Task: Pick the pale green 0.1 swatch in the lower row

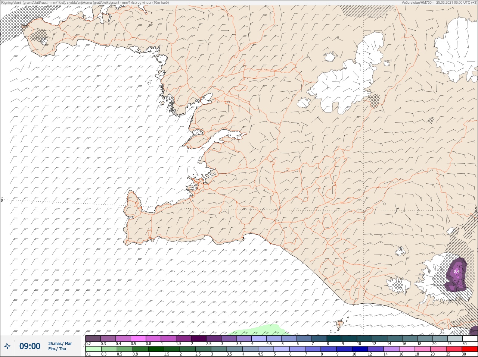Action: point(93,349)
